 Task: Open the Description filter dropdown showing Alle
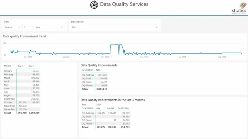(x=115, y=27)
